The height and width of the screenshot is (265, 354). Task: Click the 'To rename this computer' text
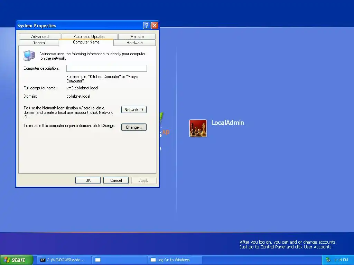click(x=69, y=126)
